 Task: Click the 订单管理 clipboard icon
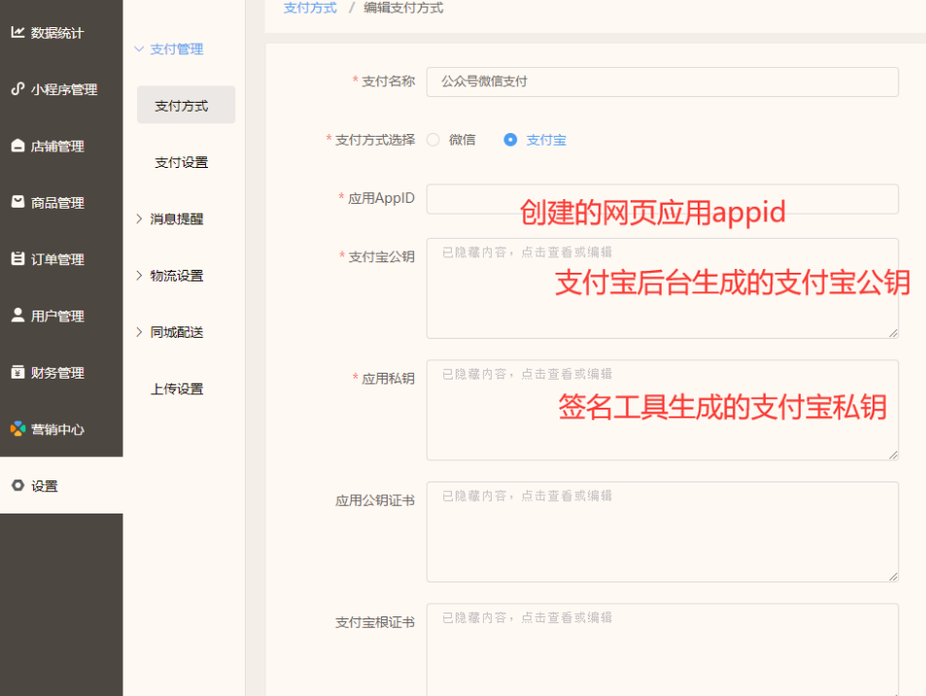17,258
